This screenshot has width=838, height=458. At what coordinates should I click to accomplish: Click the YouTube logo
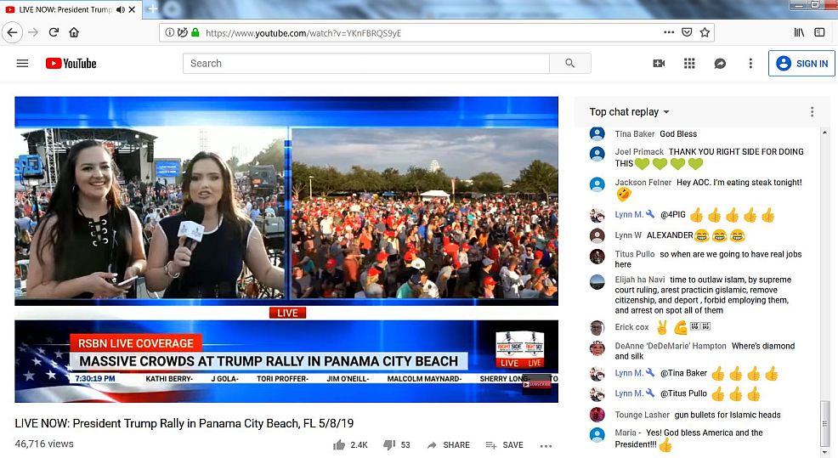pos(71,64)
